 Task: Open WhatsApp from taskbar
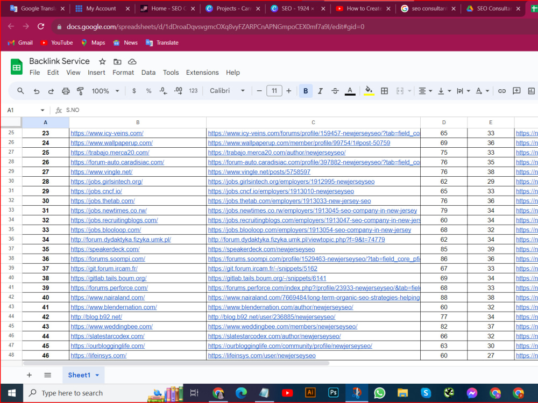(379, 393)
